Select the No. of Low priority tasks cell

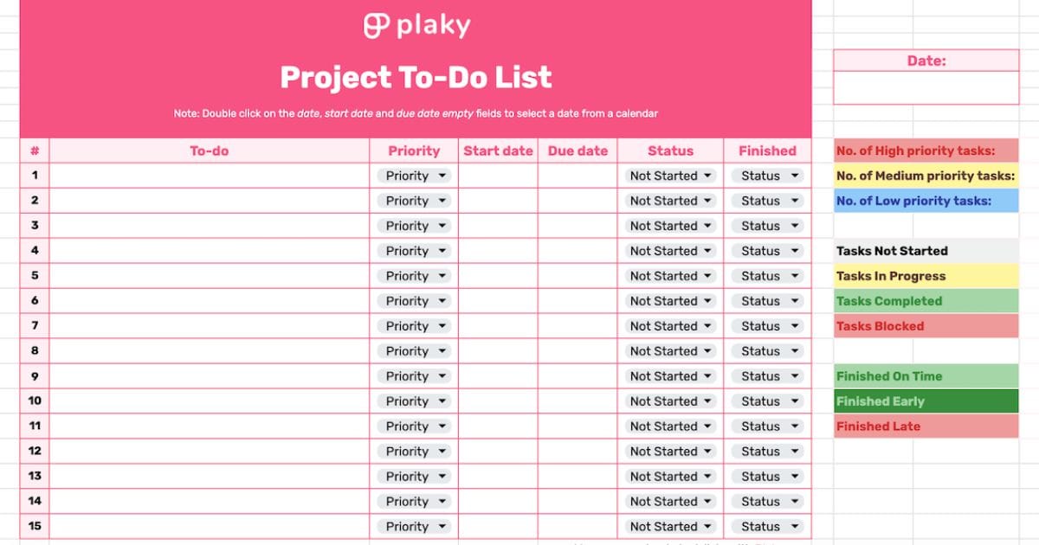coord(926,201)
